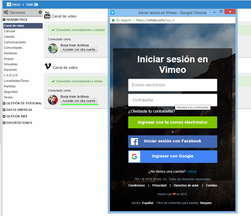251x216 pixels.
Task: Click the Salir text link
Action: pyautogui.click(x=29, y=5)
